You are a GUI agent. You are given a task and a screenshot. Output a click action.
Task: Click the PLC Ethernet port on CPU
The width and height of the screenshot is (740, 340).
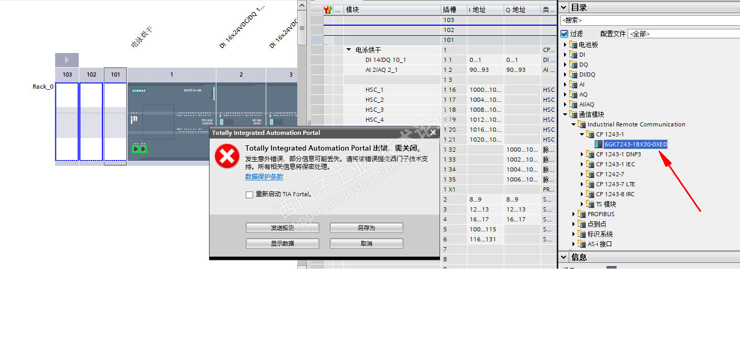(139, 149)
